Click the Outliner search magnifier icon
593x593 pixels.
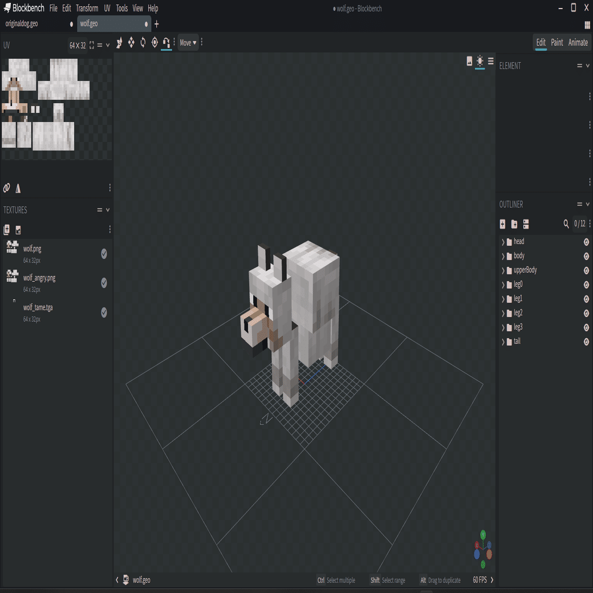point(566,224)
